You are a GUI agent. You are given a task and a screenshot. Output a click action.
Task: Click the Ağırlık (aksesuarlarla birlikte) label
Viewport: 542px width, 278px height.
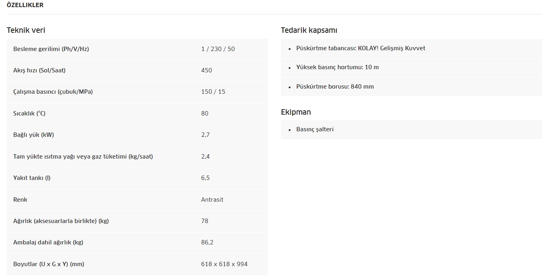(61, 221)
